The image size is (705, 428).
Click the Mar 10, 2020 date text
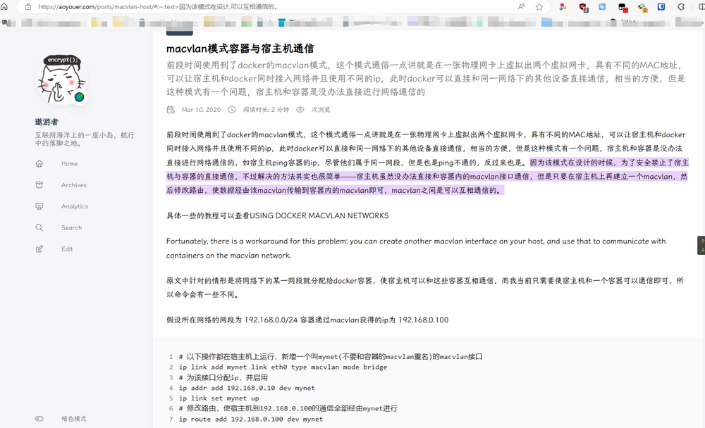(201, 110)
